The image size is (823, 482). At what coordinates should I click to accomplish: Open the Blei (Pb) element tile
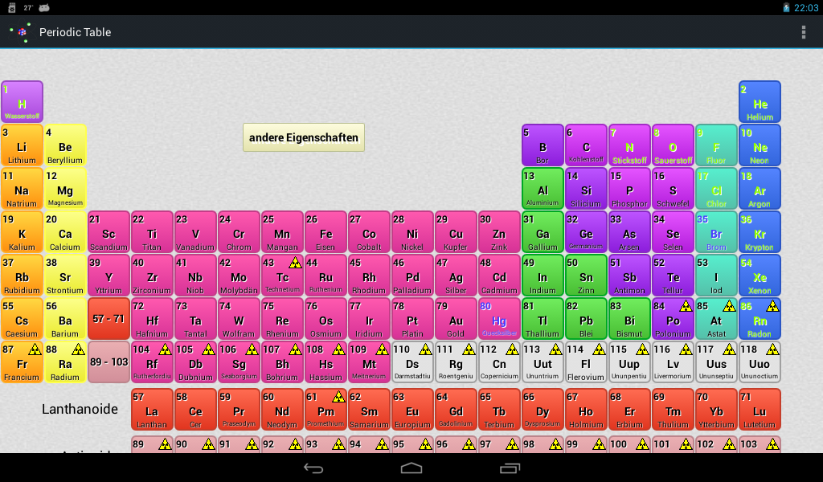pyautogui.click(x=586, y=319)
